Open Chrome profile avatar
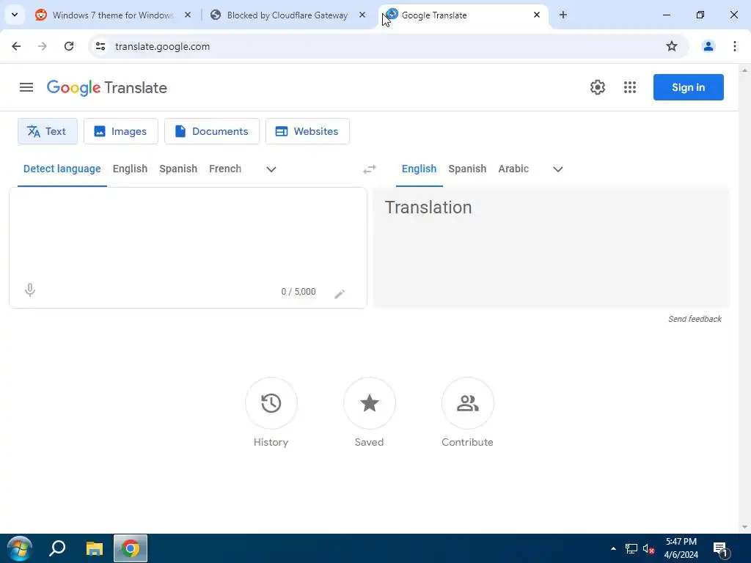751x563 pixels. [708, 46]
